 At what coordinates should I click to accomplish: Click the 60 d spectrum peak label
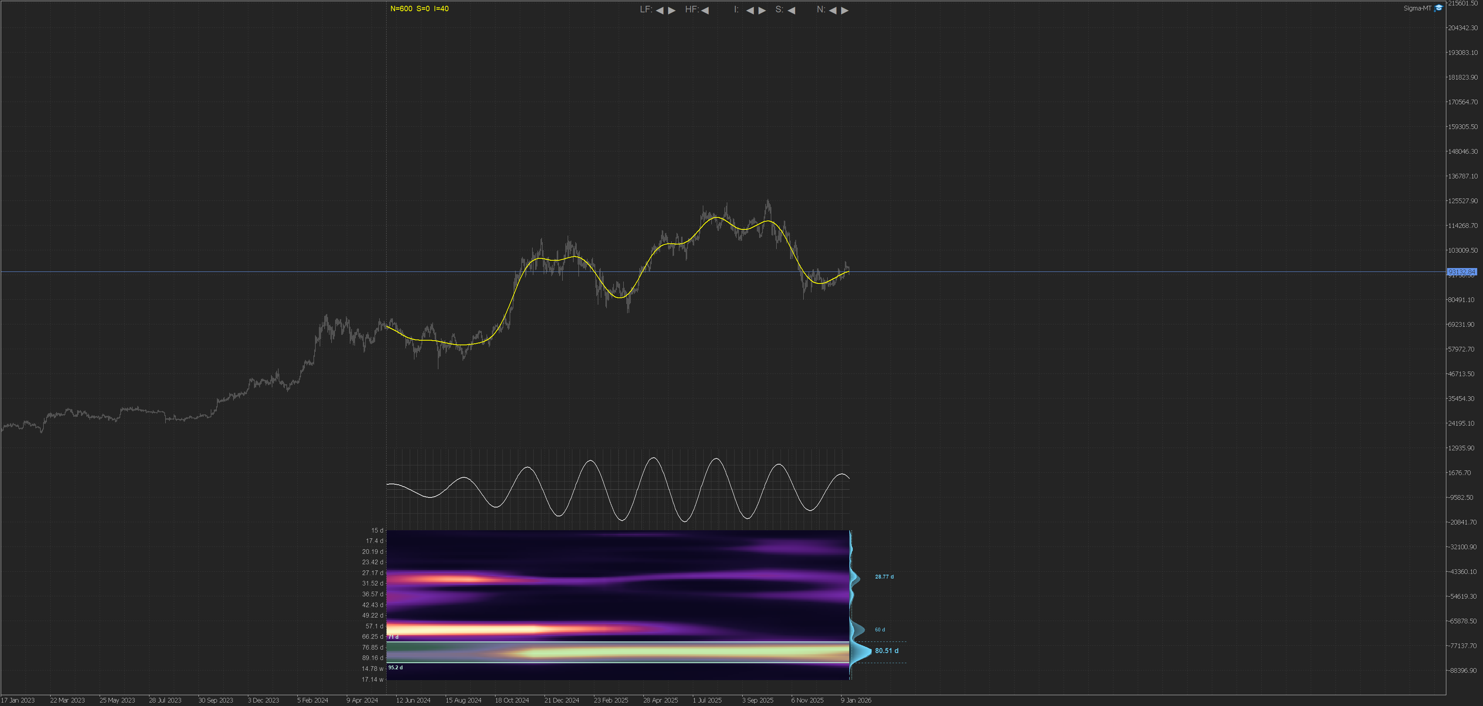[x=880, y=630]
